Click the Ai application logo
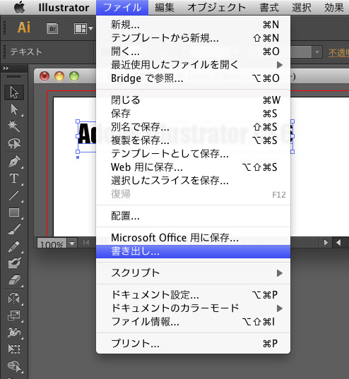The width and height of the screenshot is (349, 379). click(x=24, y=27)
